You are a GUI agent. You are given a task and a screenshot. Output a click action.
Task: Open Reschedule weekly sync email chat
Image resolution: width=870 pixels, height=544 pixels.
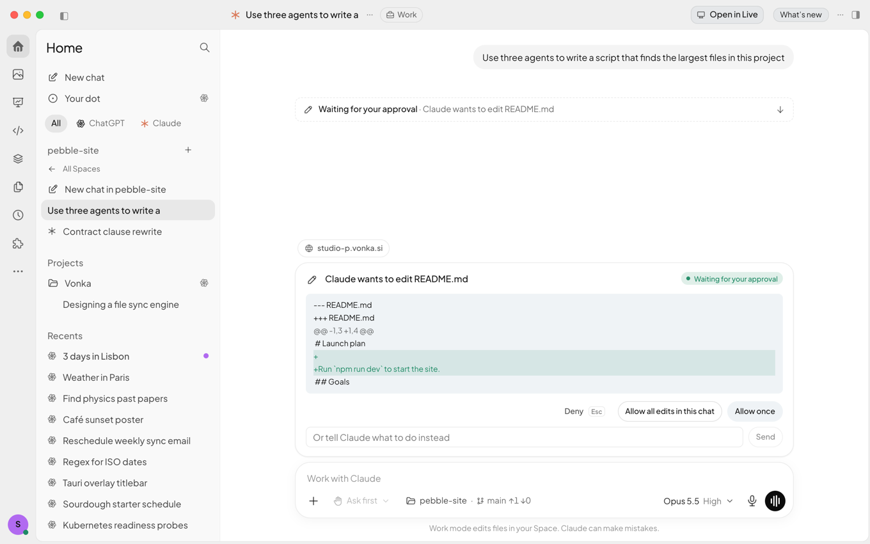(128, 441)
